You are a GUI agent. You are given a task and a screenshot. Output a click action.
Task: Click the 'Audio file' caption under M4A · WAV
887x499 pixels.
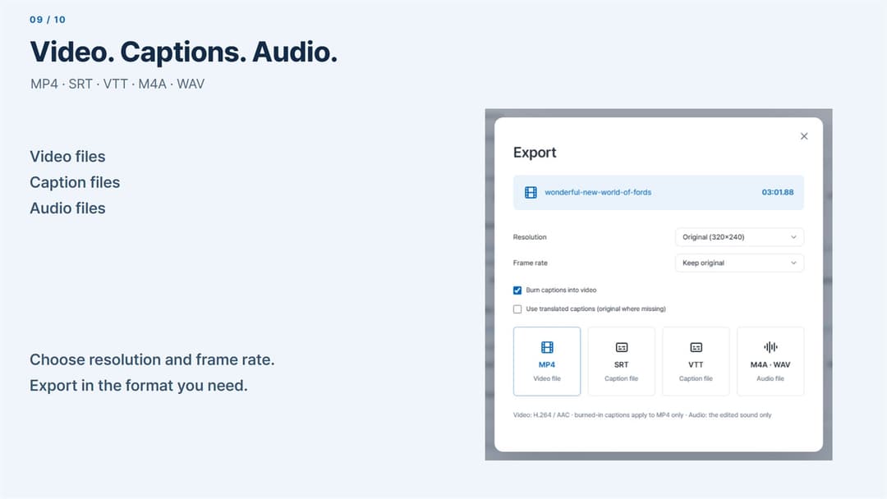pos(770,378)
